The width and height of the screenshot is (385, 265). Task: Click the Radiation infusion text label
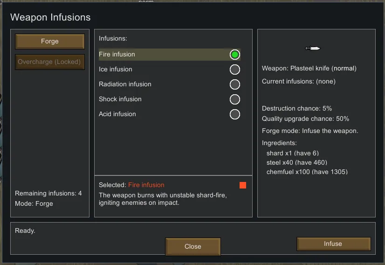pos(125,84)
